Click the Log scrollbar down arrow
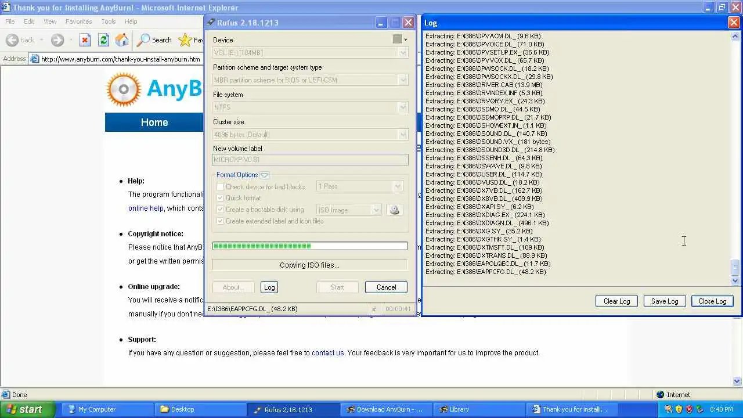This screenshot has width=743, height=418. (x=735, y=281)
